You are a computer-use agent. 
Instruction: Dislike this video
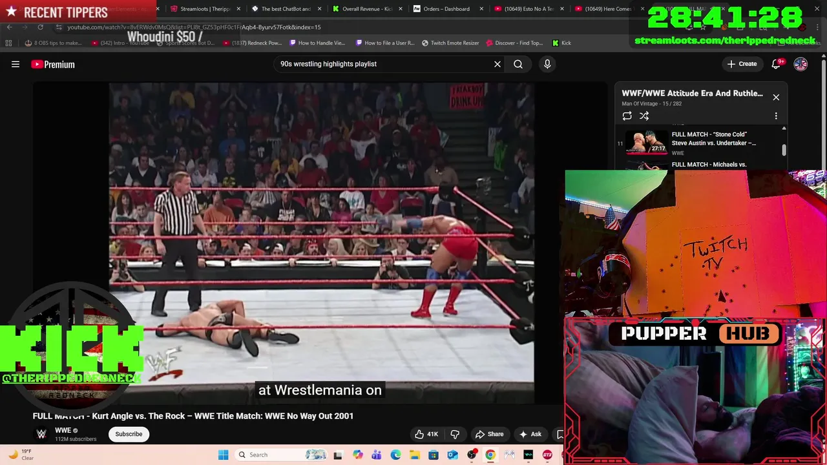point(455,434)
